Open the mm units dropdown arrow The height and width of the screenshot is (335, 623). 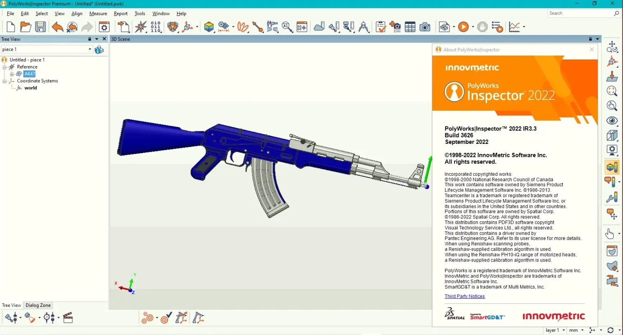[582, 330]
